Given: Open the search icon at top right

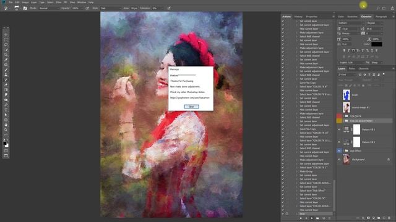Looking at the screenshot, I should click(378, 8).
